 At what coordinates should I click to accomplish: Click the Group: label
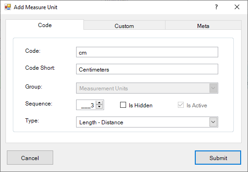click(33, 87)
